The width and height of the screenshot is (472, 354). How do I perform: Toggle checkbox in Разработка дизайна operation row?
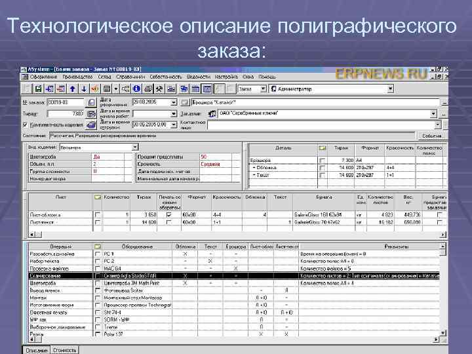98,254
